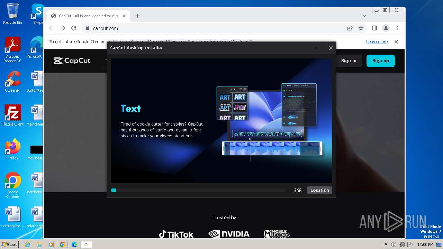Click Chrome icon in taskbar

[x=62, y=245]
